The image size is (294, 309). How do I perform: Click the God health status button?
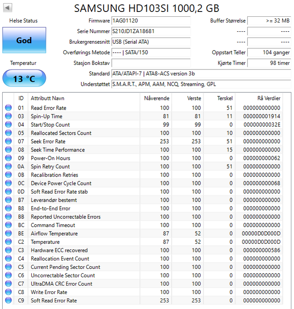tap(24, 40)
